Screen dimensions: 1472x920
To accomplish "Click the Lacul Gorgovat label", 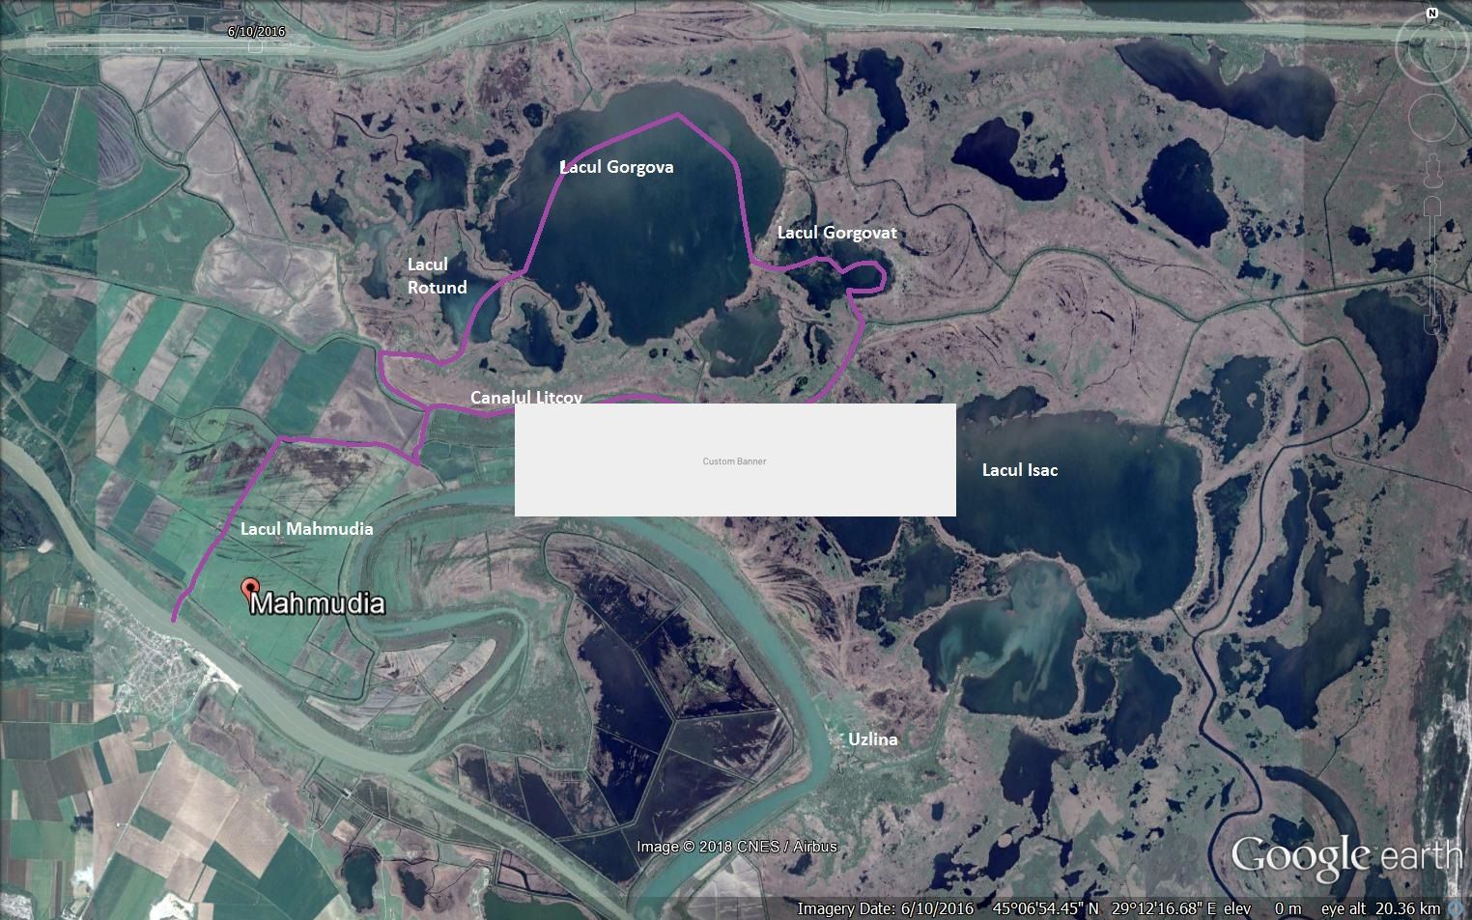I will pos(837,233).
